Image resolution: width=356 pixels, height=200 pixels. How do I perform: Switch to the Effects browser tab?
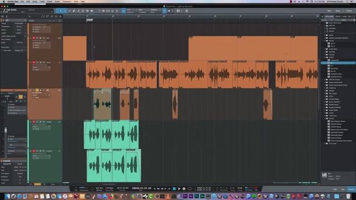click(338, 16)
